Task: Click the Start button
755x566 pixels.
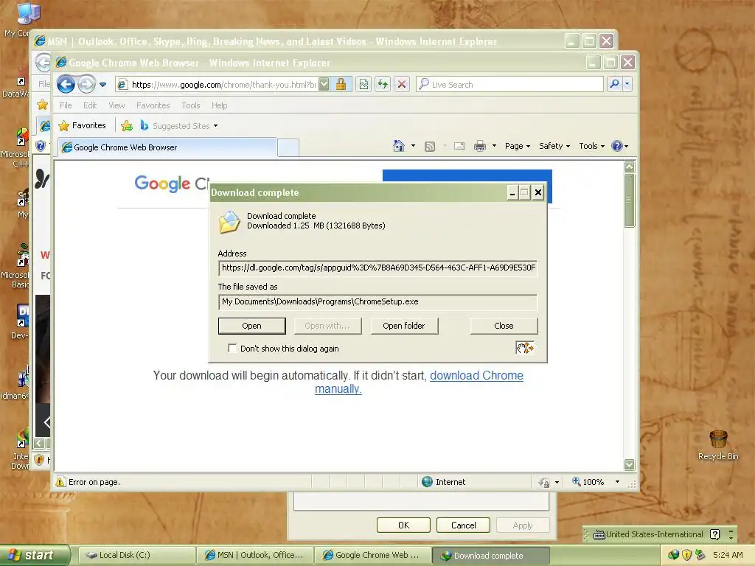Action: [x=35, y=555]
